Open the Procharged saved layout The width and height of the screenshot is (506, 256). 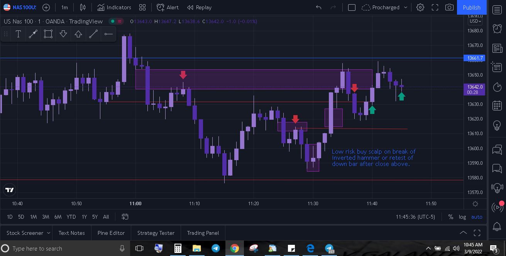click(x=381, y=7)
